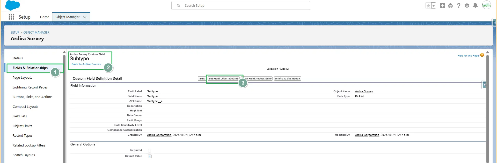Screen dimensions: 497x163
Task: Open the Created By Ardira Corporation link
Action: coord(159,135)
